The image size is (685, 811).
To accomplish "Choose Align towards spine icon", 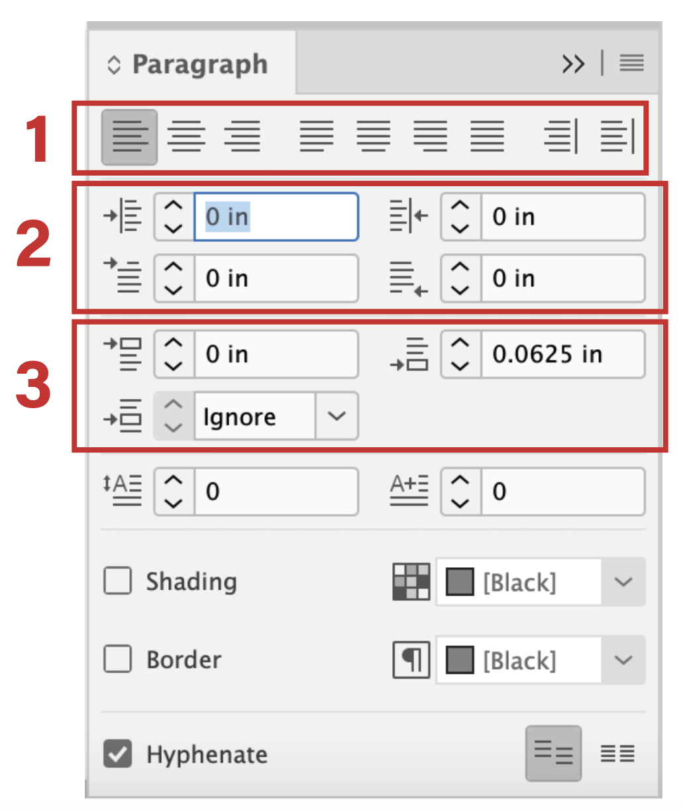I will (560, 137).
